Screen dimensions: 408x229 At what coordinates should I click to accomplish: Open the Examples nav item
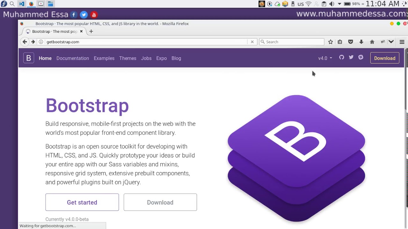click(104, 58)
